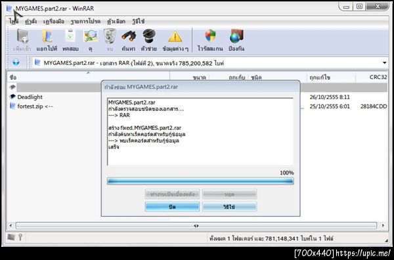Viewport: 394px width, 260px height.
Task: Click the date 25/10/2555 6:01
Action: click(x=330, y=106)
